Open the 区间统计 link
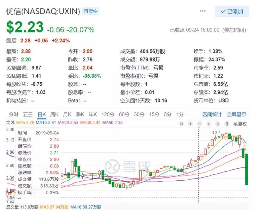Image resolution: width=255 pixels, height=210 pixels. pyautogui.click(x=212, y=114)
